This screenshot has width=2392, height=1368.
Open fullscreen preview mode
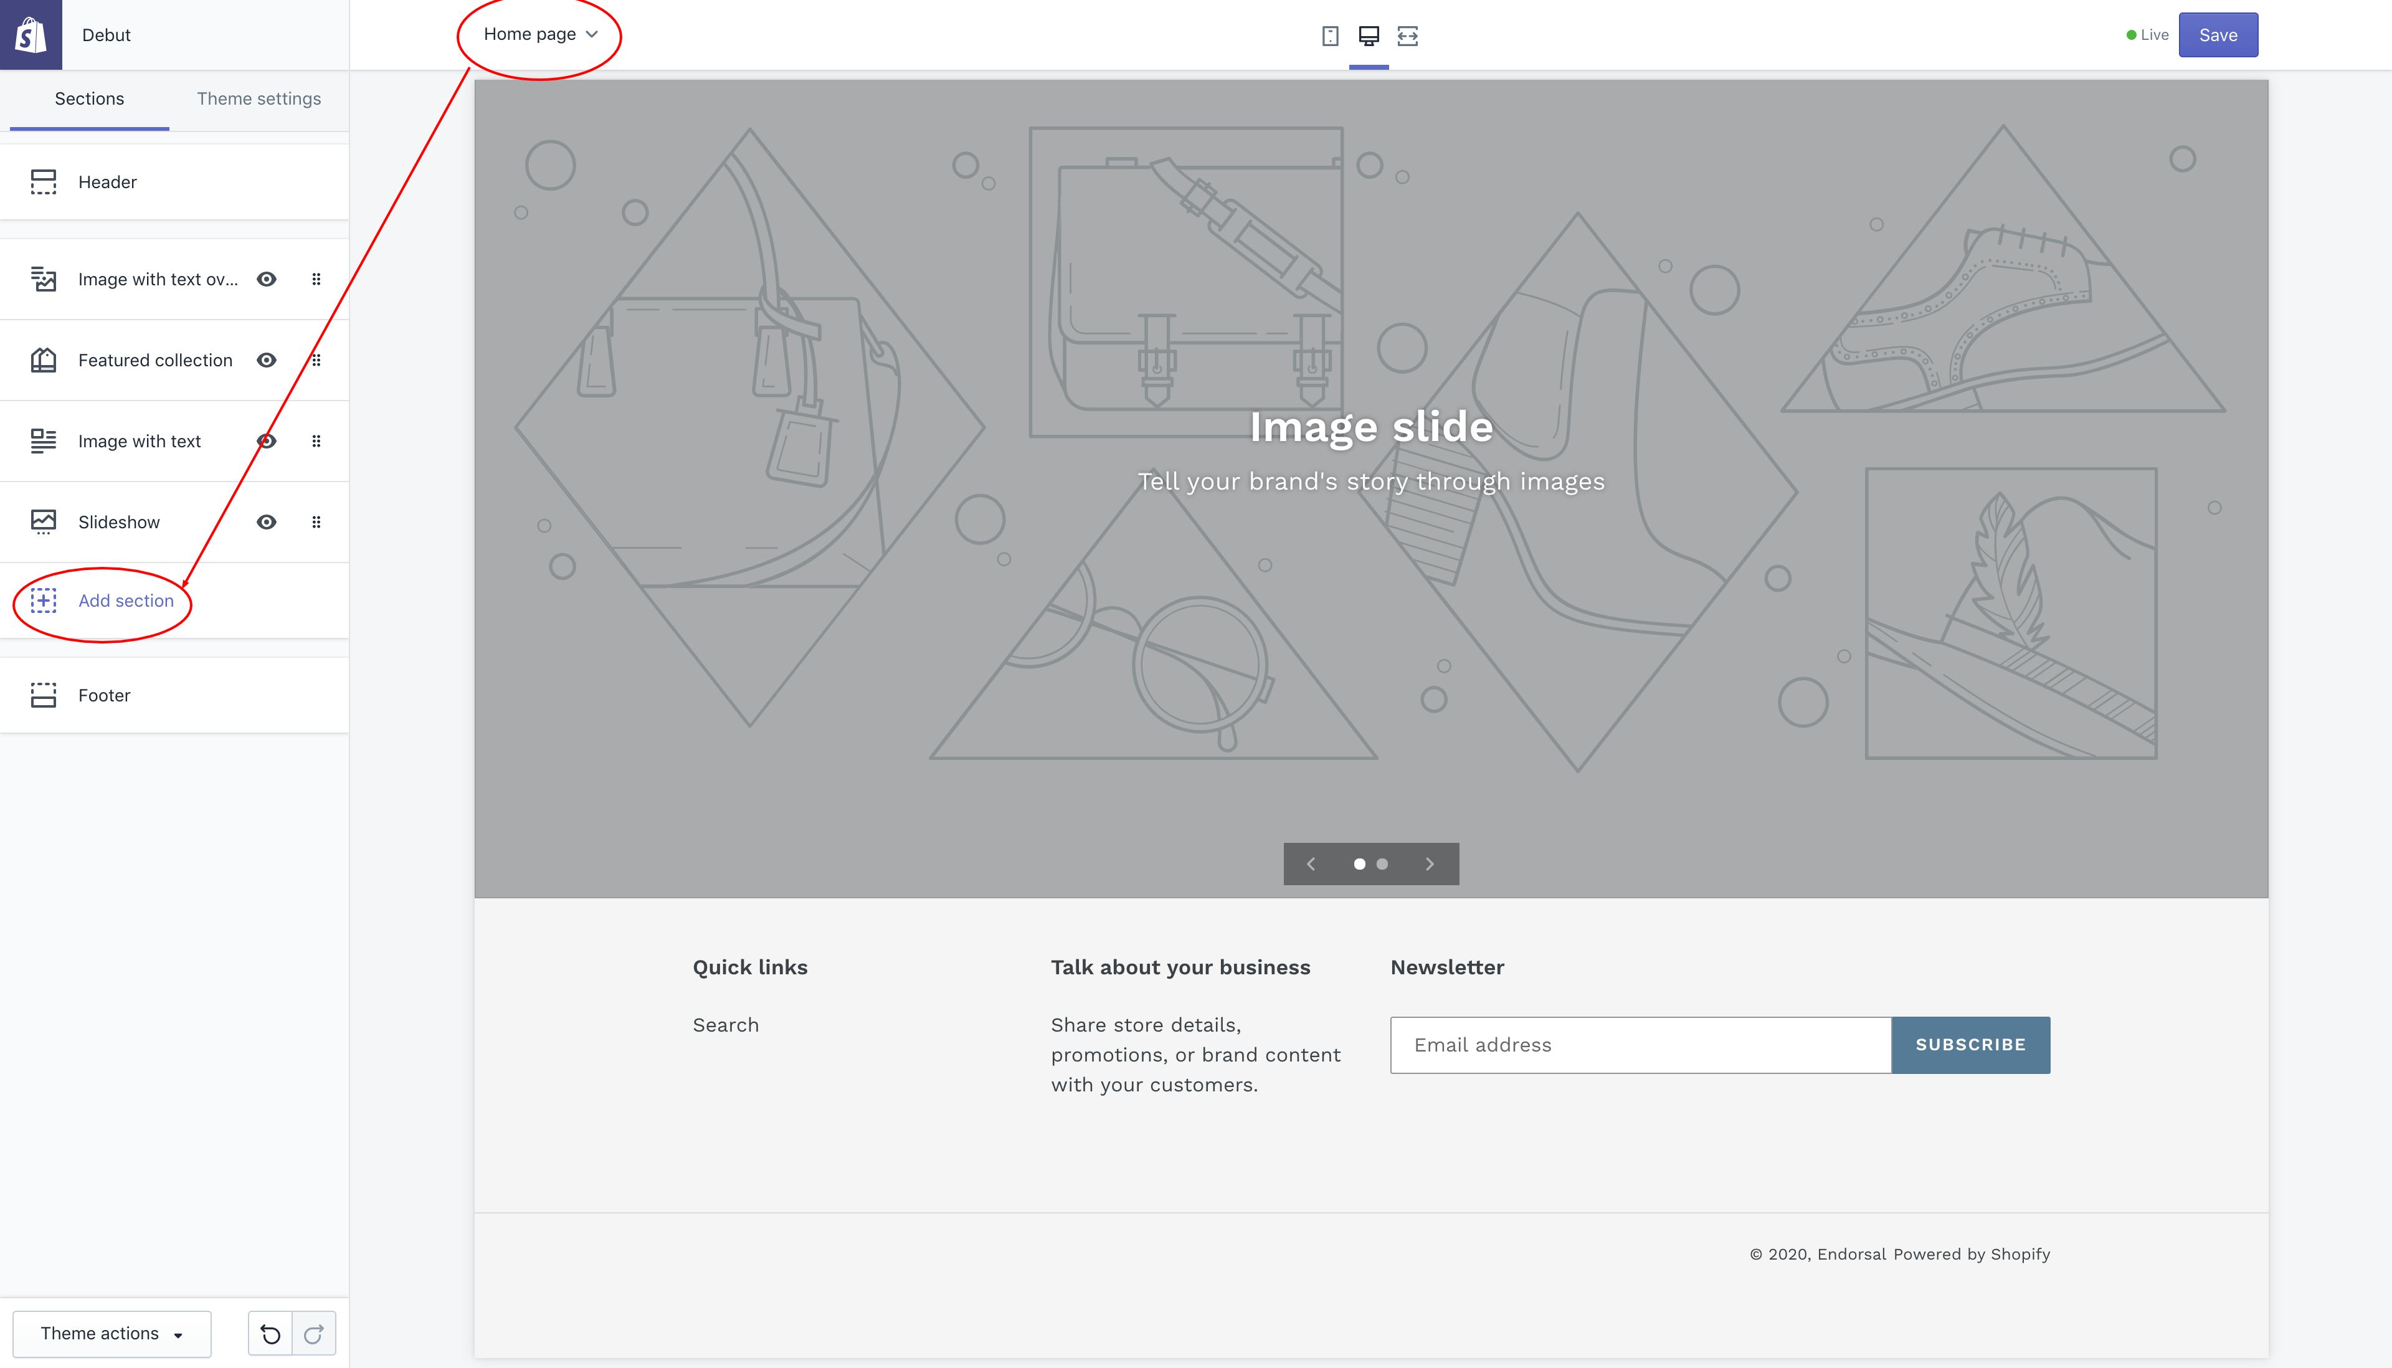point(1407,35)
